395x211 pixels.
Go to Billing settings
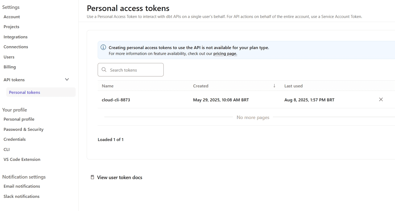(10, 67)
